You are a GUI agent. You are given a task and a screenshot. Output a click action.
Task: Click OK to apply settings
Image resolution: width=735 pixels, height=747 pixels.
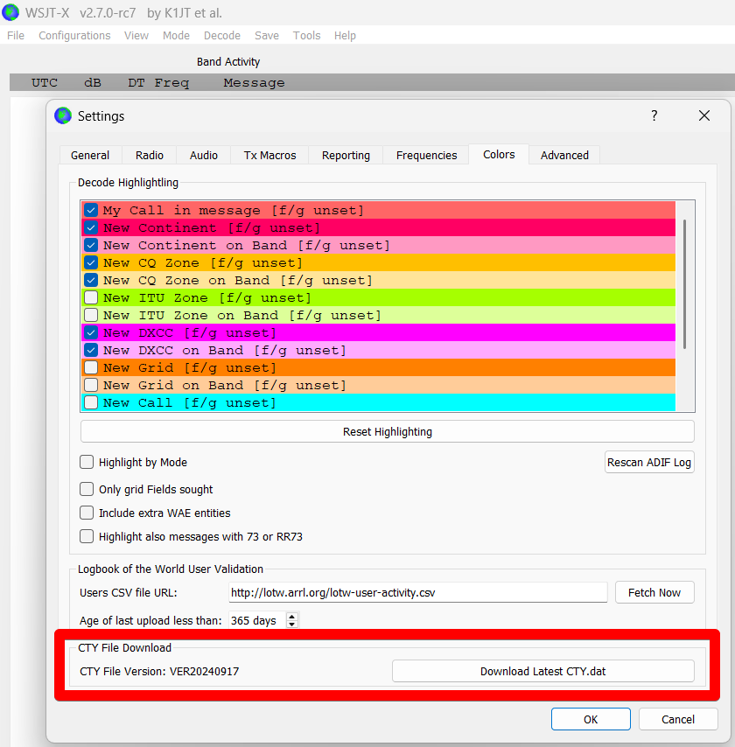click(591, 719)
